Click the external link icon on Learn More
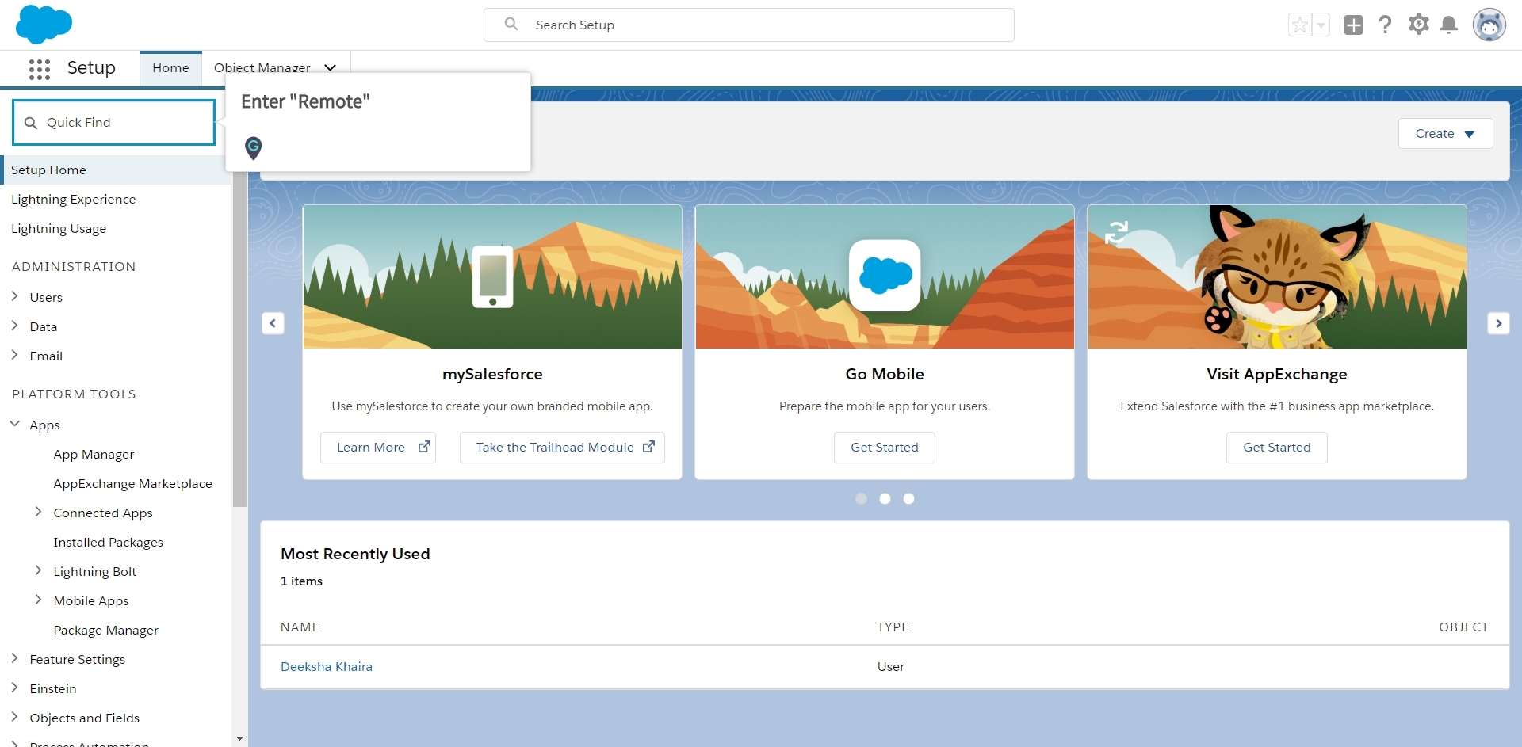The image size is (1522, 747). tap(424, 447)
